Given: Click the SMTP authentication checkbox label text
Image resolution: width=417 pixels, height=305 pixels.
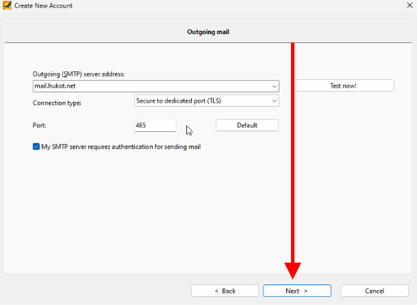Looking at the screenshot, I should [x=121, y=146].
